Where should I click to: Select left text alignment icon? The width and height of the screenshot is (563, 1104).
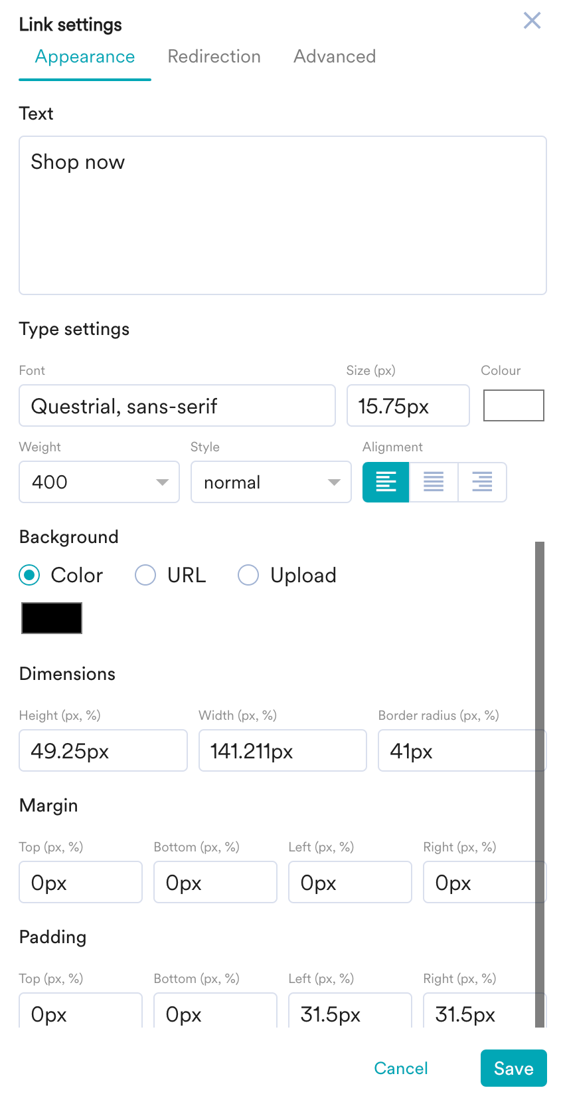[x=386, y=482]
